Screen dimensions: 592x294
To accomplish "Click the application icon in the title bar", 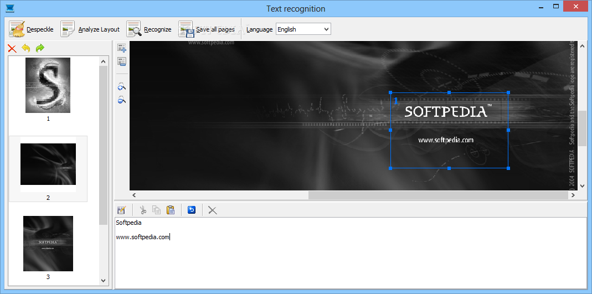I will (10, 8).
